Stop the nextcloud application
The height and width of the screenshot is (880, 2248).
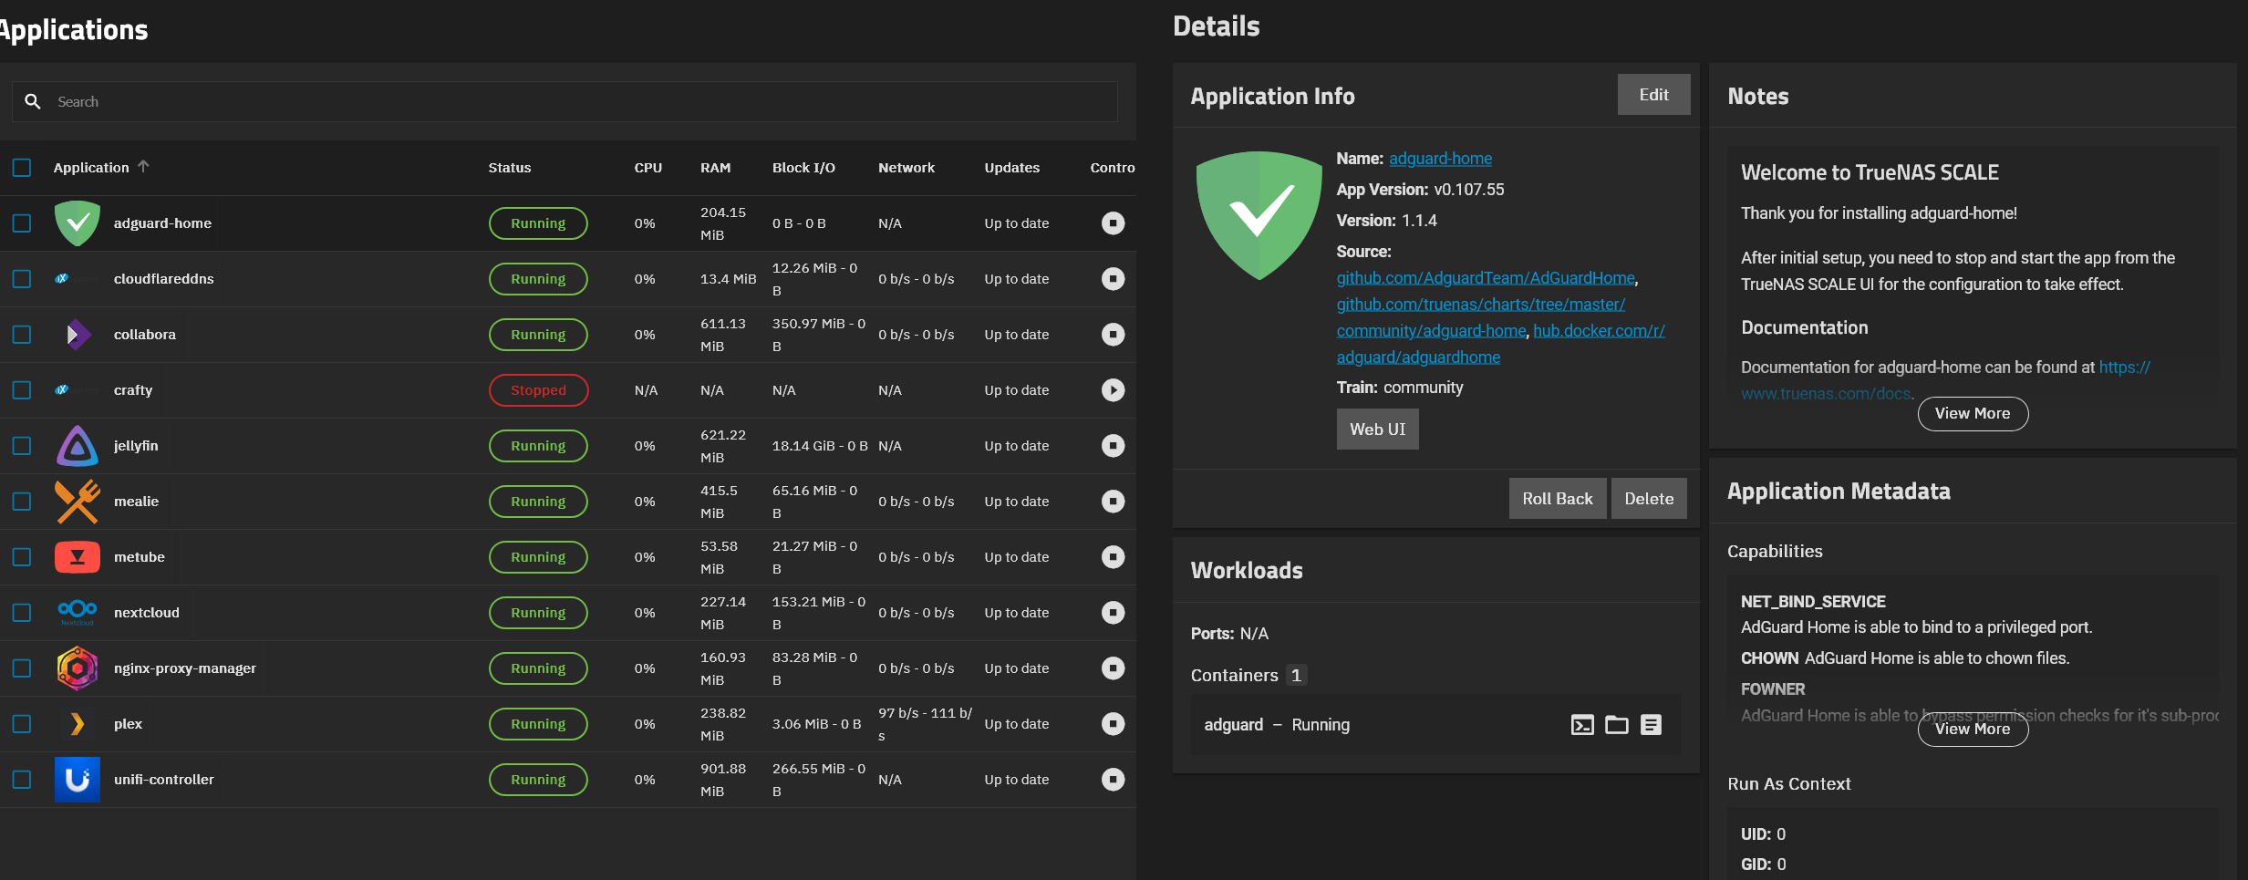1113,613
